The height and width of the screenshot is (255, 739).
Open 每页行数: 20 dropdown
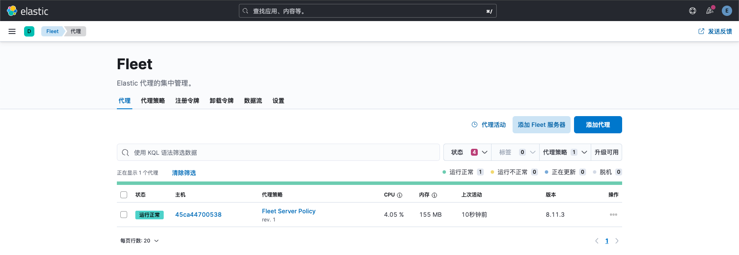(140, 241)
